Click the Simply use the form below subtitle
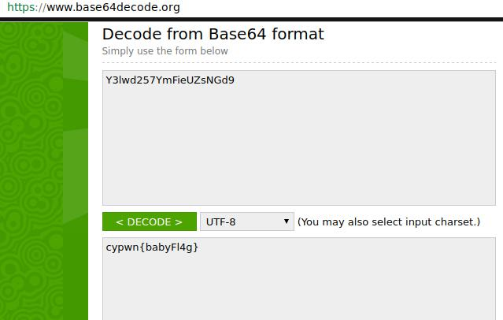Screen dimensions: 503x320 coord(165,50)
